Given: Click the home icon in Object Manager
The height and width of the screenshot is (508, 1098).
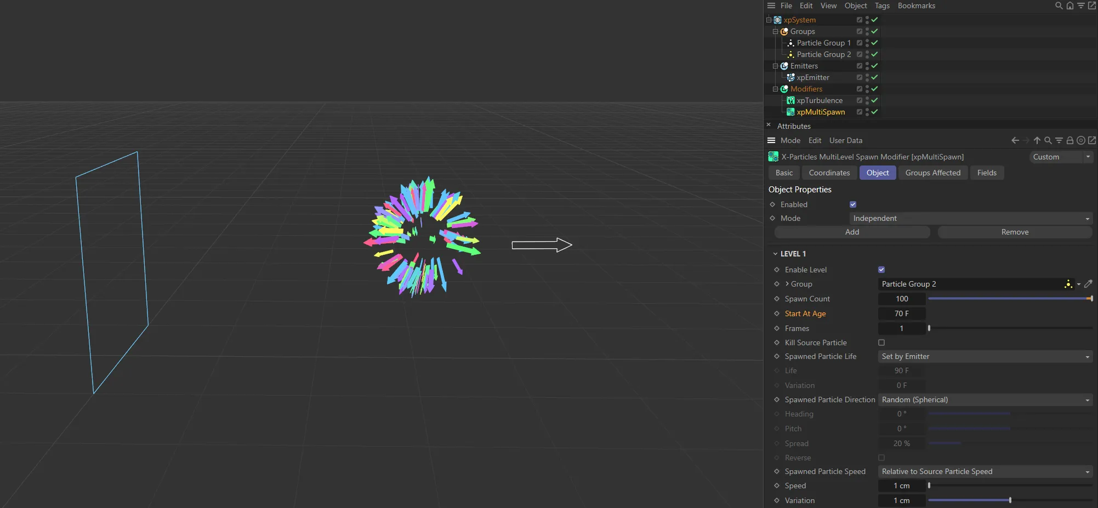Looking at the screenshot, I should 1069,5.
